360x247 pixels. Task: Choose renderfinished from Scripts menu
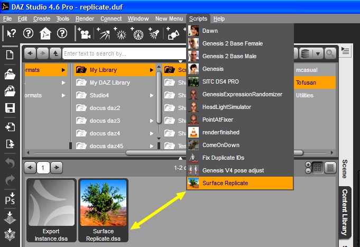point(240,132)
